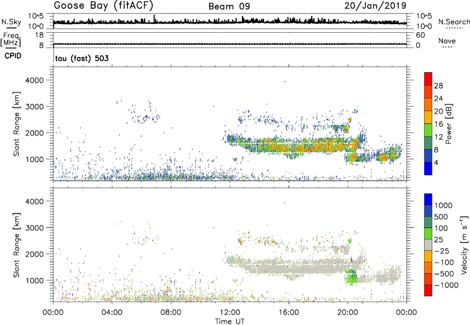The height and width of the screenshot is (325, 470).
Task: Click the noise sky trace in top strip
Action: coord(230,22)
